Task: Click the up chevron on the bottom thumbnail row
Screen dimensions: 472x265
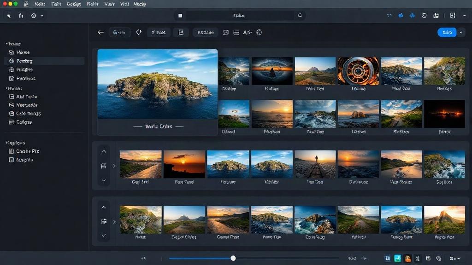Action: click(104, 207)
